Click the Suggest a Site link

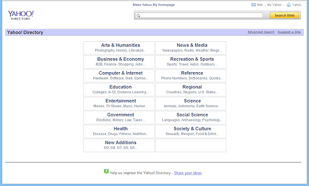point(289,32)
